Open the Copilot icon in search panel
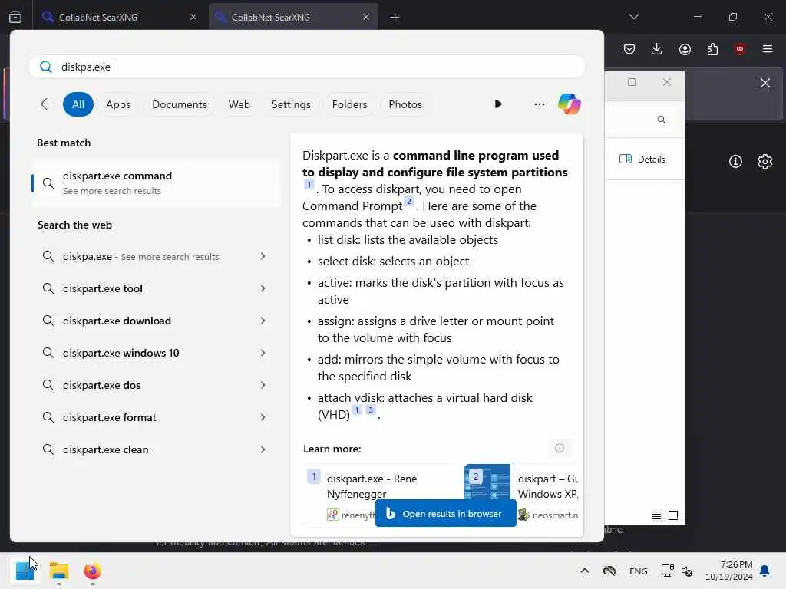The width and height of the screenshot is (786, 589). coord(569,104)
